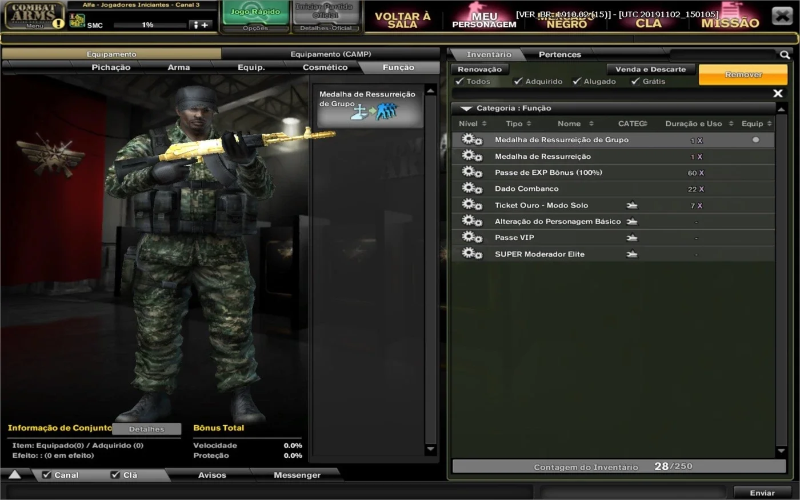The image size is (800, 500).
Task: Open Detalhes-Oficial under Iniciar Partida
Action: (x=326, y=28)
